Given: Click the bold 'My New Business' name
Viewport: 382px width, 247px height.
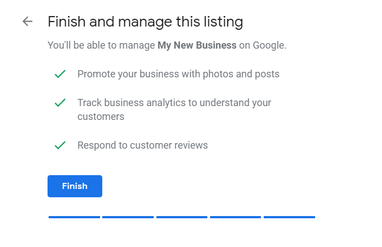Looking at the screenshot, I should coord(197,45).
